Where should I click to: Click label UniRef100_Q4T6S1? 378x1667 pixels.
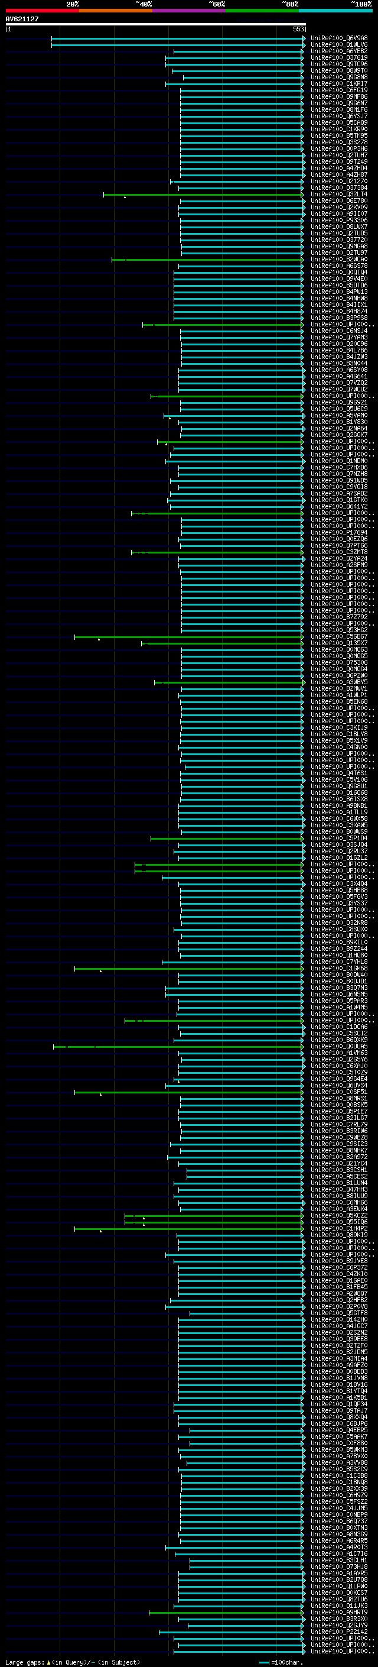[x=339, y=773]
